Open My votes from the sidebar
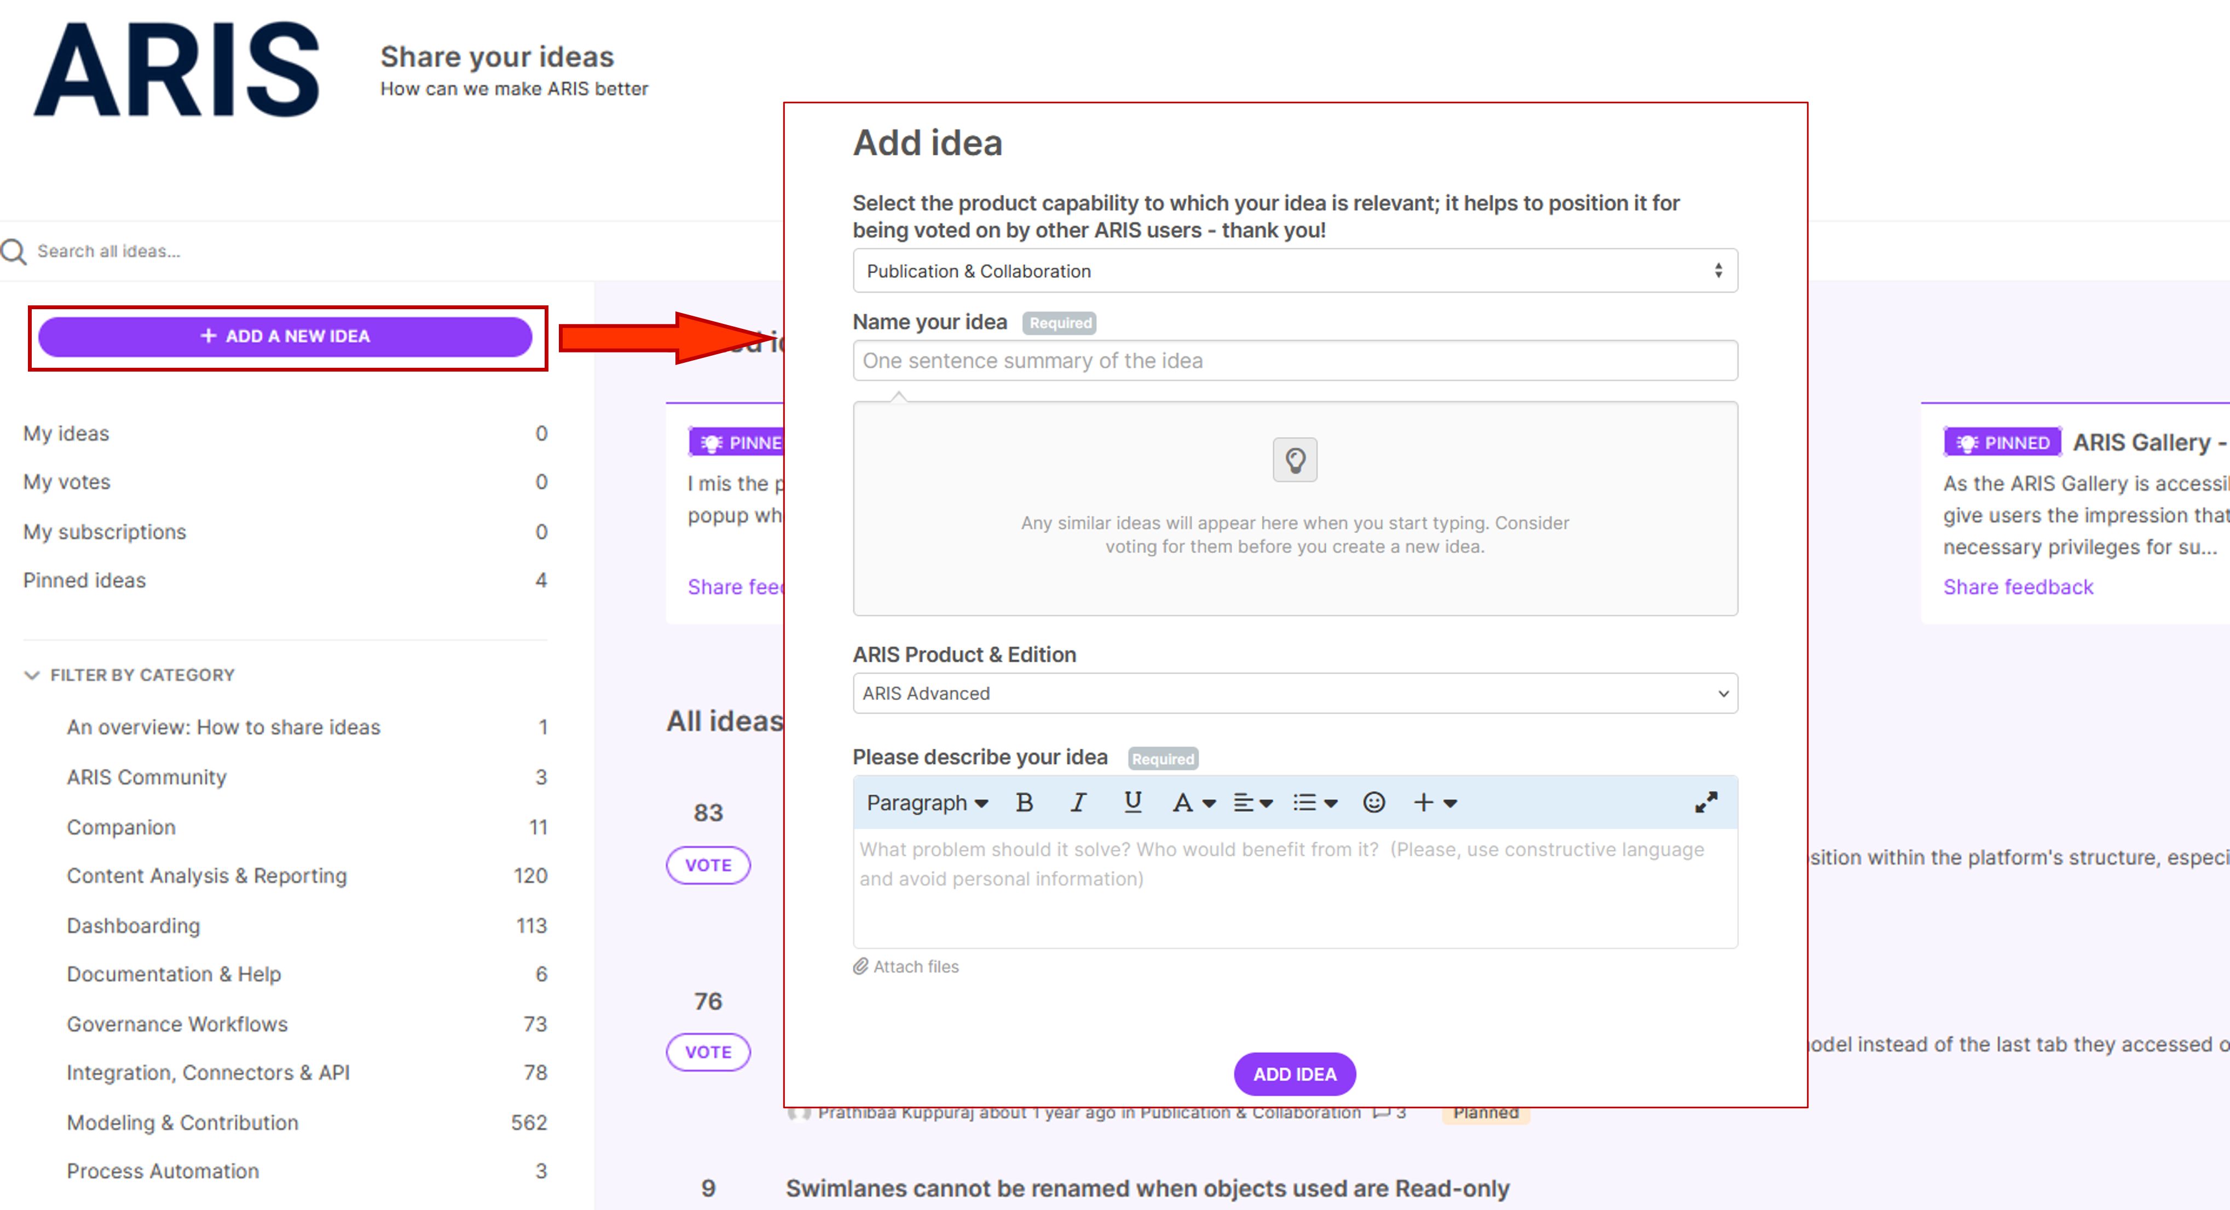 [67, 482]
